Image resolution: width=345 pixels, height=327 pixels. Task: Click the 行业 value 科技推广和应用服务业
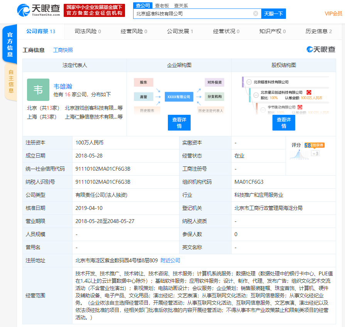coord(259,195)
